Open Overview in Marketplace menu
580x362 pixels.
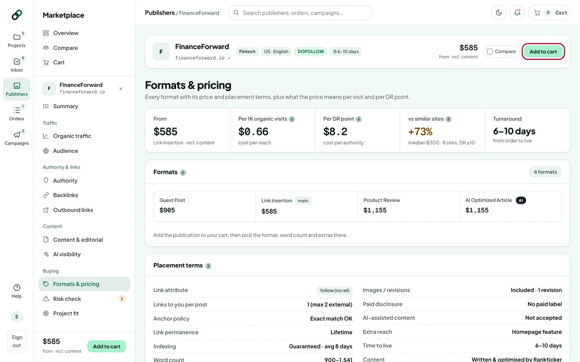click(84, 33)
